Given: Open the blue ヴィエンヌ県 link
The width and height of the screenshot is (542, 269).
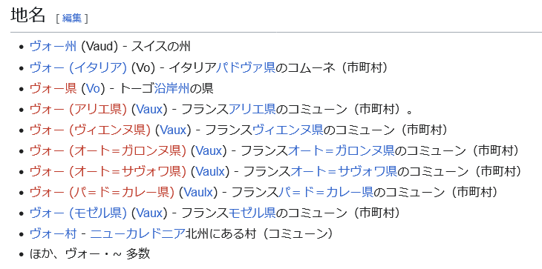Looking at the screenshot, I should (288, 130).
